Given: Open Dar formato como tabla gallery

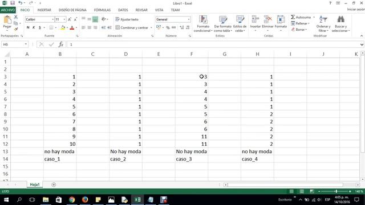Looking at the screenshot, I should tap(222, 24).
